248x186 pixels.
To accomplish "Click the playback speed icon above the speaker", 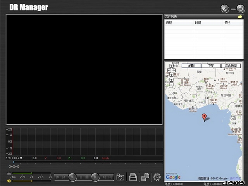I will point(9,174).
